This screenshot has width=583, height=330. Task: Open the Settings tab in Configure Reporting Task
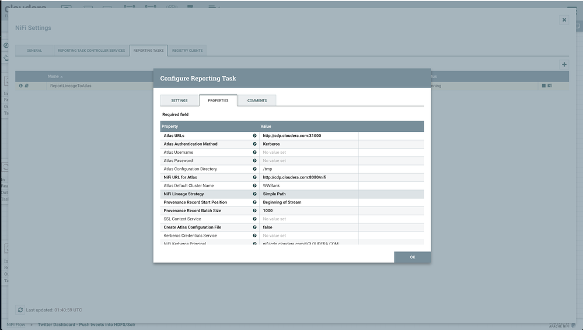(x=179, y=100)
